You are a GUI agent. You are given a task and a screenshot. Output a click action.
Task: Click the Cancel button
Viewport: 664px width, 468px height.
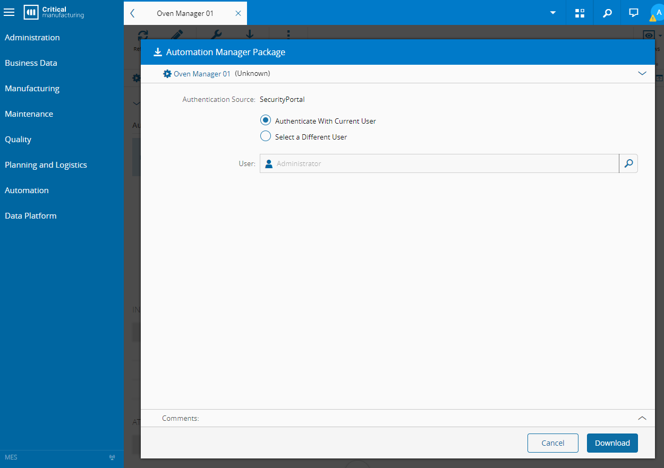pyautogui.click(x=552, y=443)
